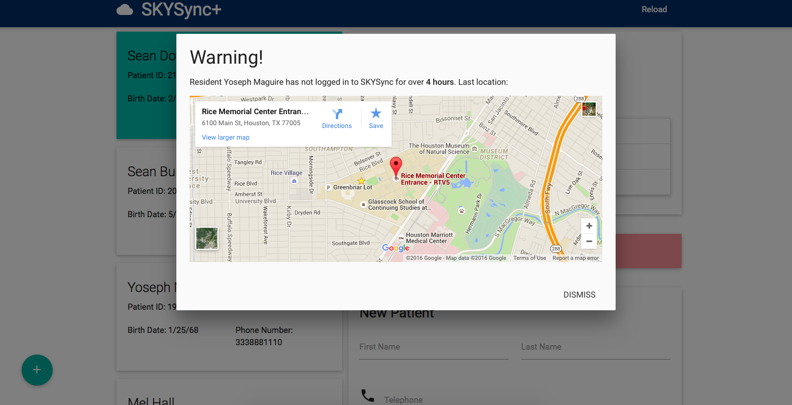Click the zoo paw marker on map

tap(461, 211)
